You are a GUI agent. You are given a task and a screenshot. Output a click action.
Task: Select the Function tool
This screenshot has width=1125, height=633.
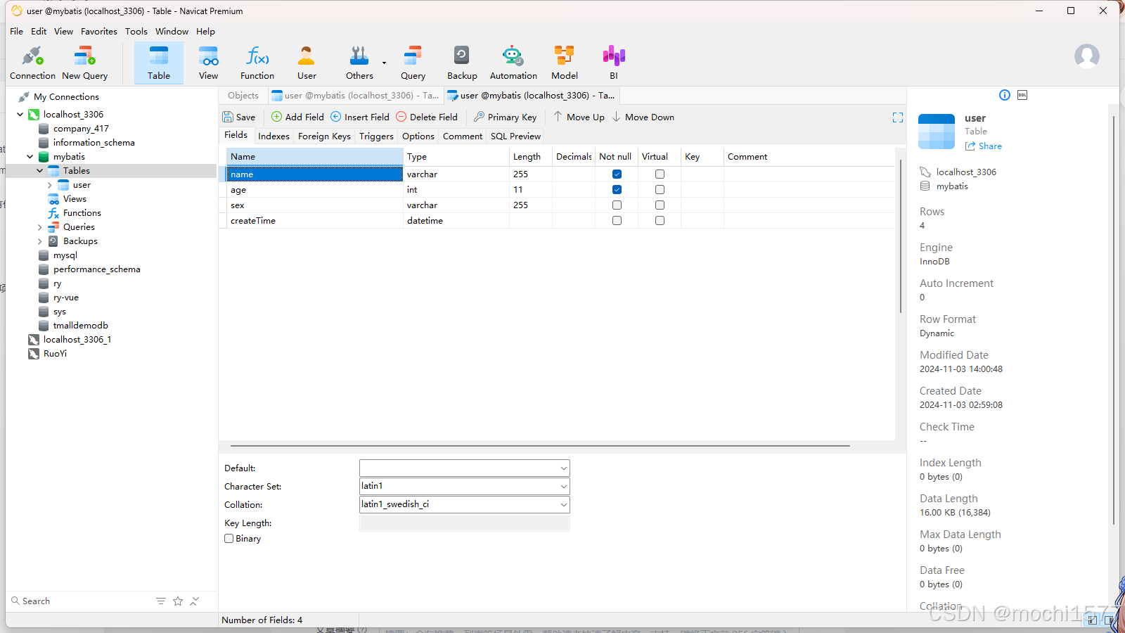click(x=257, y=62)
